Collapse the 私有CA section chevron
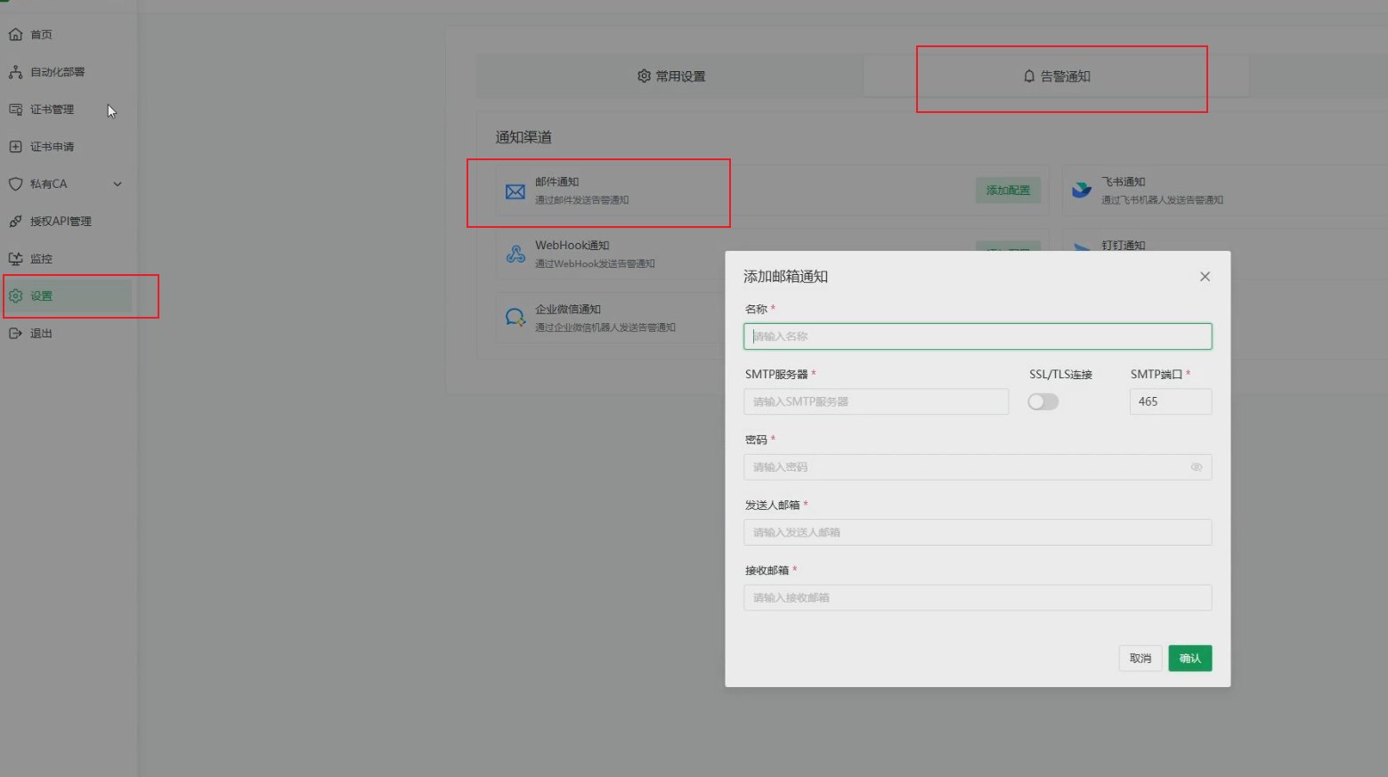Screen dimensions: 1388x777 [x=117, y=183]
